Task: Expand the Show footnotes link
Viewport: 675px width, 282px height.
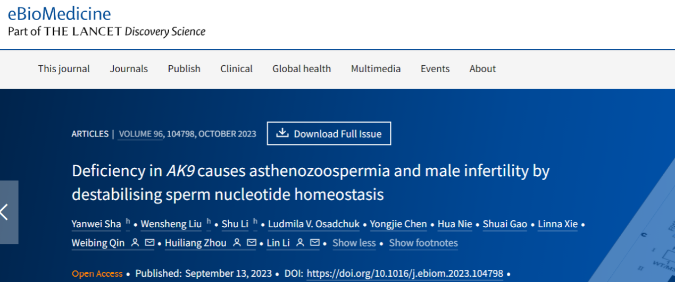Action: [x=423, y=243]
